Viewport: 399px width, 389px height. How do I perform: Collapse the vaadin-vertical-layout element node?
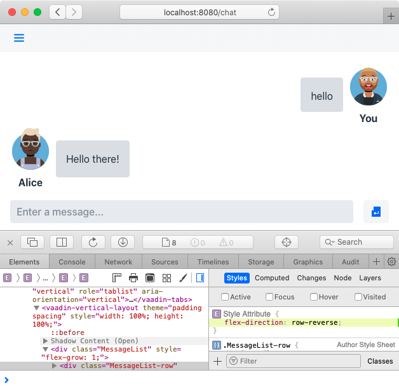(36, 308)
